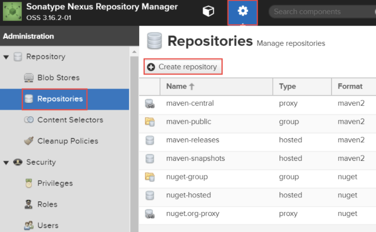The width and height of the screenshot is (376, 232).
Task: Click the Blob Stores icon
Action: pyautogui.click(x=29, y=78)
